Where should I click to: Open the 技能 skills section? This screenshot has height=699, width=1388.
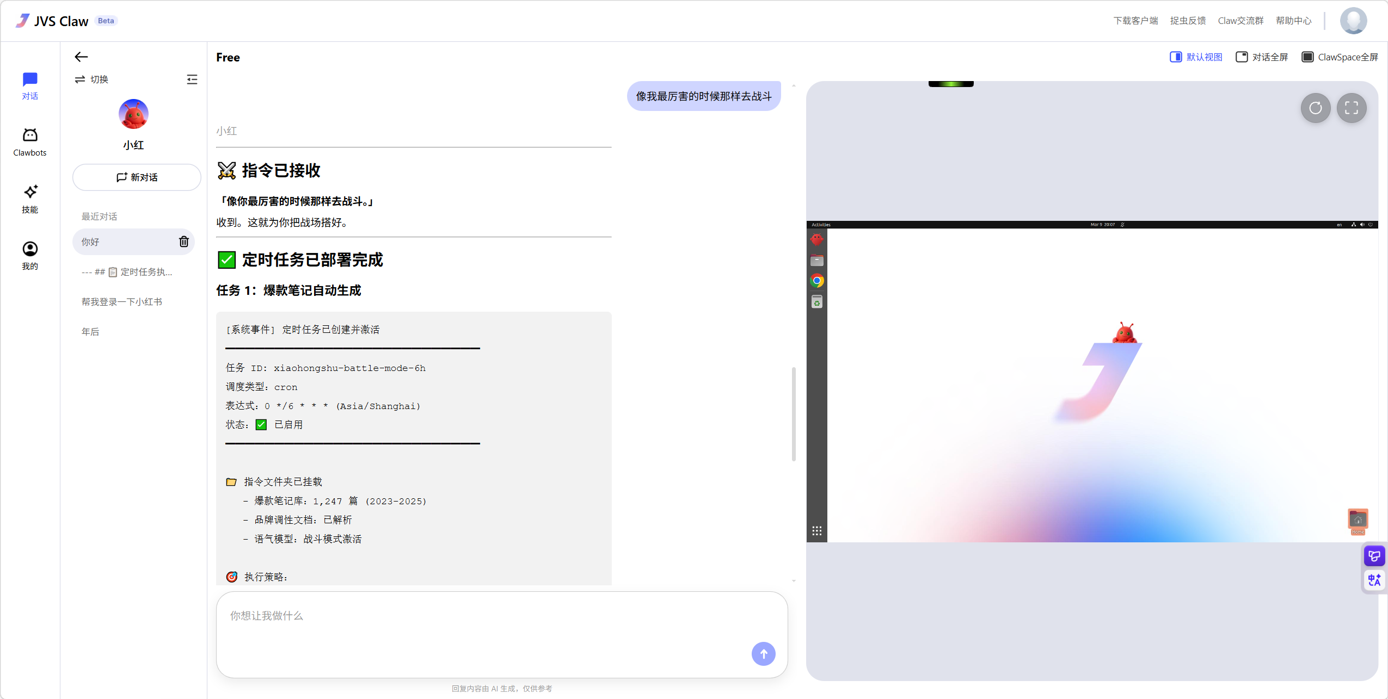point(30,198)
